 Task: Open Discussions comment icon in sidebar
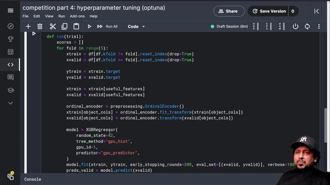tap(10, 78)
